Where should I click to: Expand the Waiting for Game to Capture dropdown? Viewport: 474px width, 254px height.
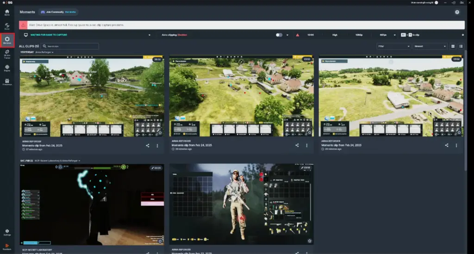(x=150, y=35)
